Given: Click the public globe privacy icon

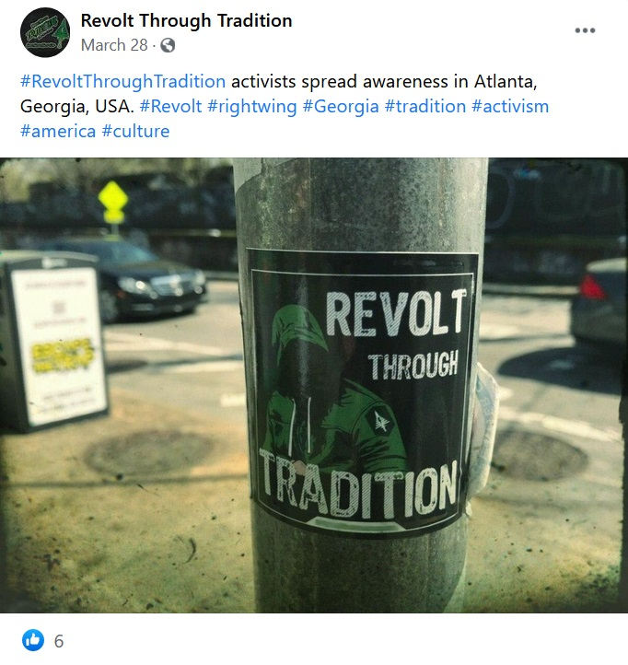Looking at the screenshot, I should (x=168, y=45).
